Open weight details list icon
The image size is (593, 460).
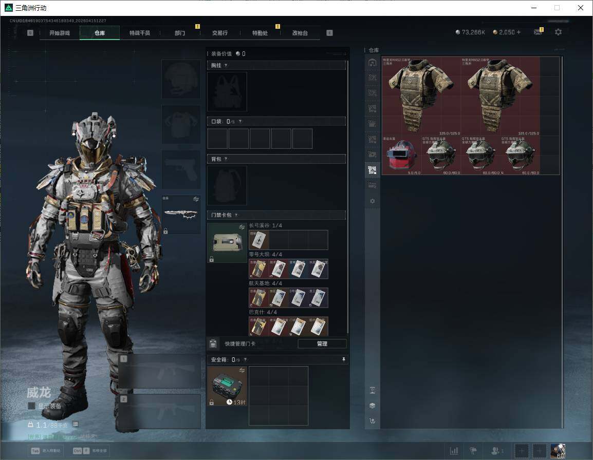click(75, 424)
